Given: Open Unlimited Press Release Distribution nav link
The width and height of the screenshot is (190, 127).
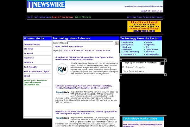Looking at the screenshot, I should [x=145, y=17].
